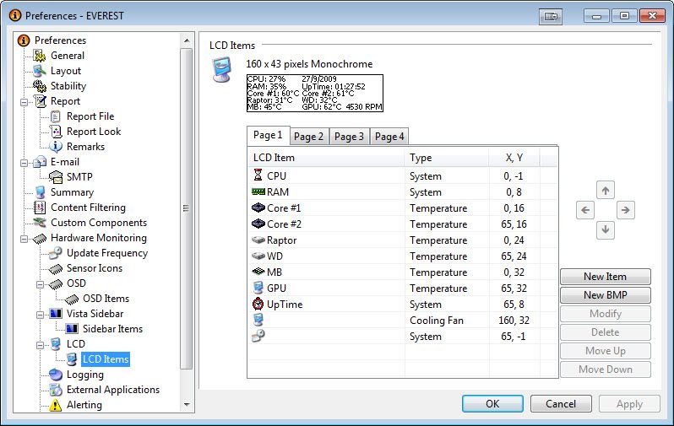Switch to Page 3 tab
The image size is (674, 426).
[349, 137]
